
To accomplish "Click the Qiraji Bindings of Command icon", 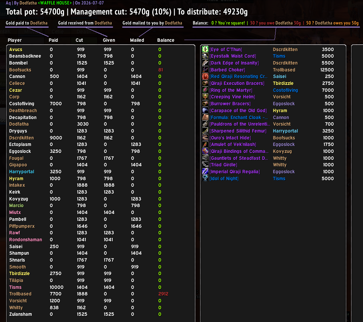I will coord(205,151).
